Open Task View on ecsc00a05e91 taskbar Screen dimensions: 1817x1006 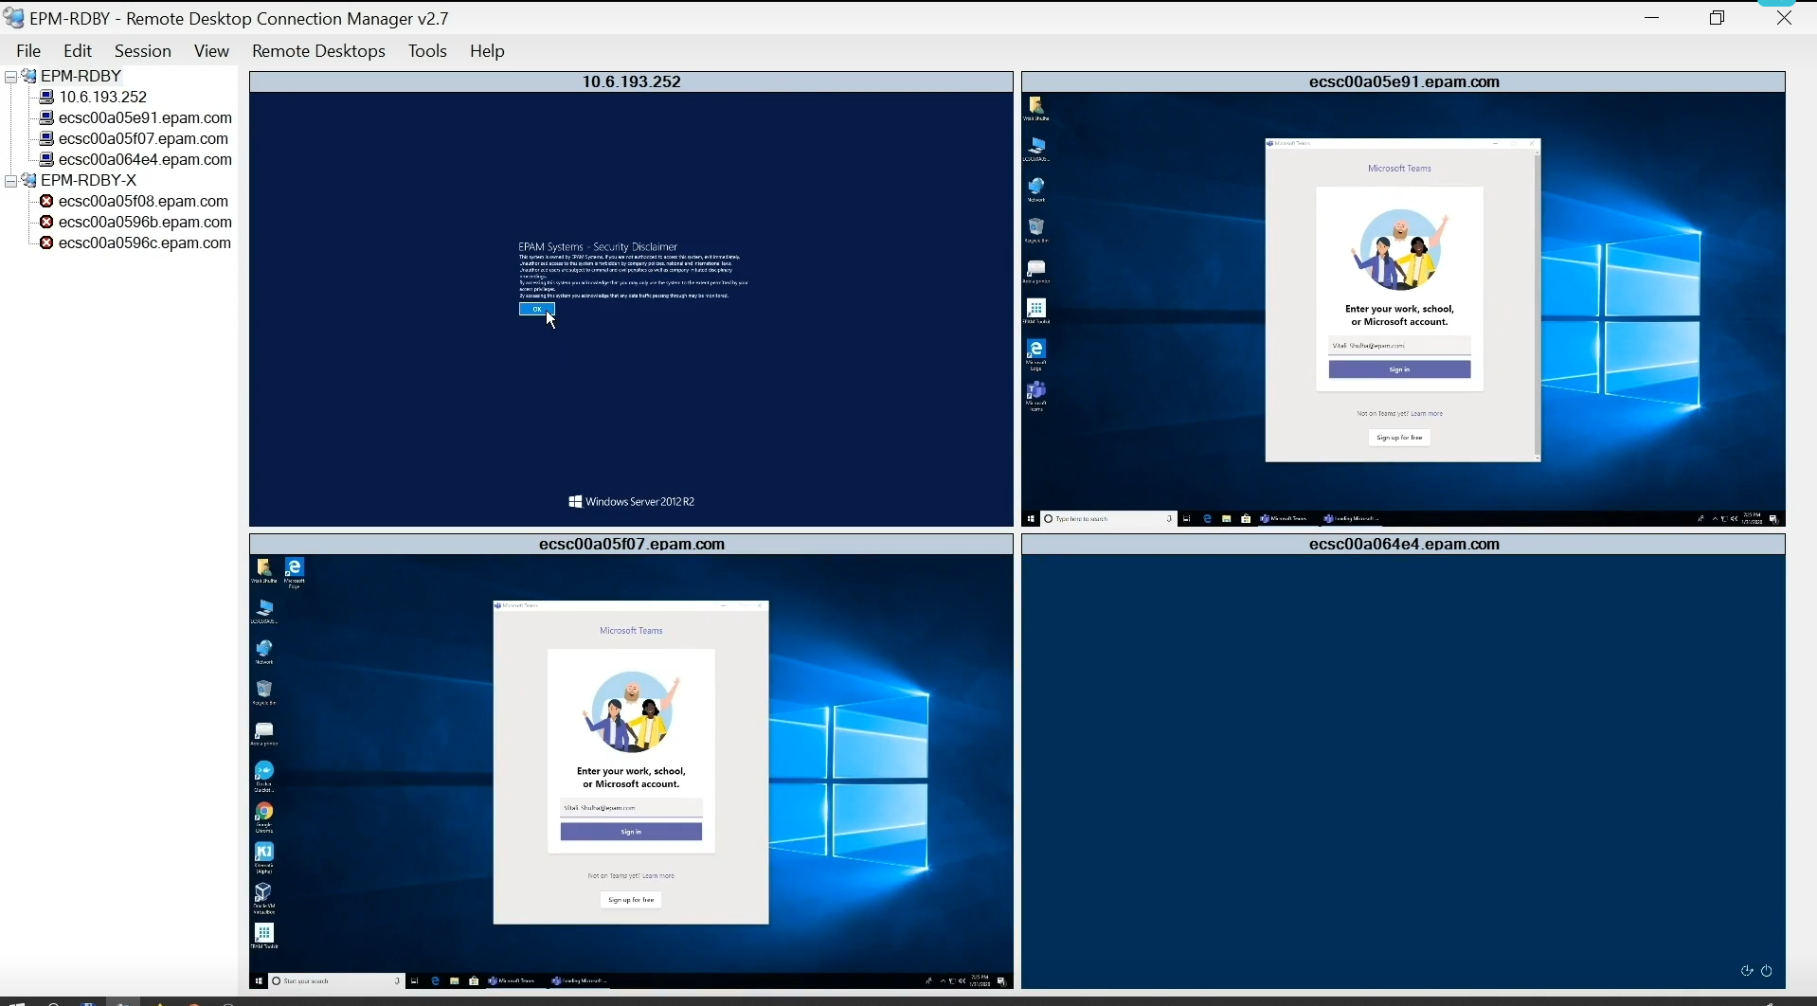coord(1187,519)
